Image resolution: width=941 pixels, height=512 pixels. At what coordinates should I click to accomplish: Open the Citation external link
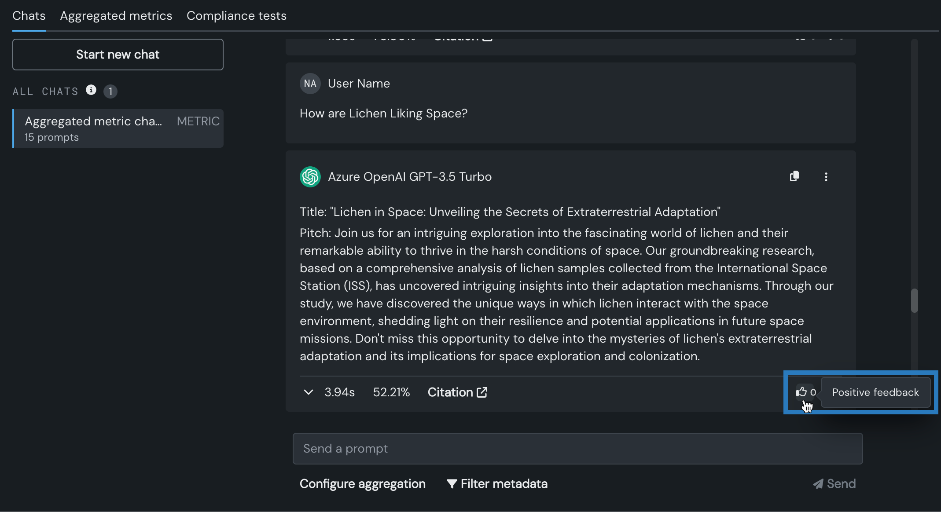click(x=457, y=392)
